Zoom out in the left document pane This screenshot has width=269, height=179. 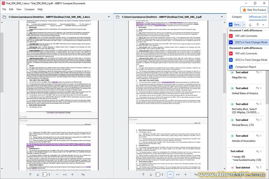point(56,174)
